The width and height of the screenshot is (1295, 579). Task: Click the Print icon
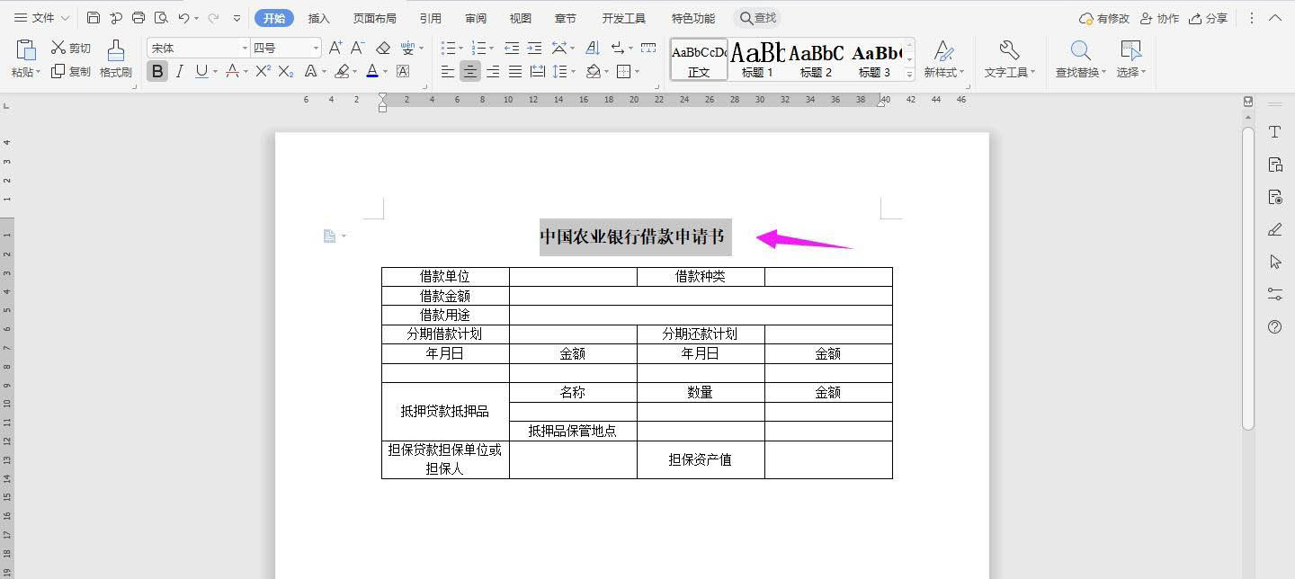[138, 18]
